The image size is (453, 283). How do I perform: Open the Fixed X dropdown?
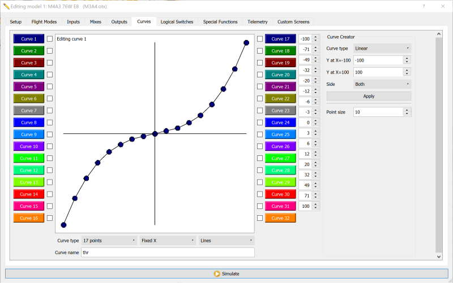pyautogui.click(x=168, y=240)
